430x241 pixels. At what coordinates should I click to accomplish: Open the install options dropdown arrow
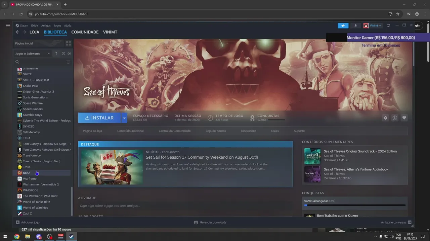(124, 118)
